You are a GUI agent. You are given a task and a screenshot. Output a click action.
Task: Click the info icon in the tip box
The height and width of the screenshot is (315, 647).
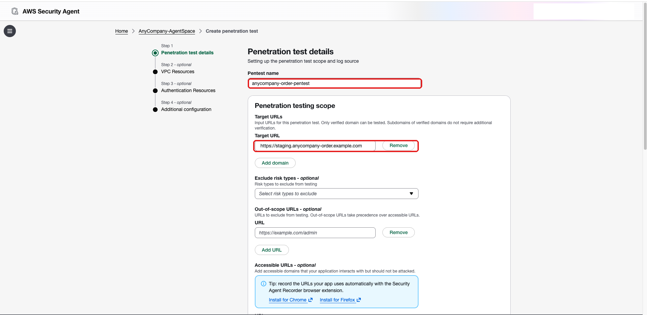264,284
